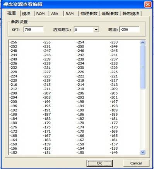Select track -149 in the list
Viewport: 154px width, 169px height.
tap(114, 152)
